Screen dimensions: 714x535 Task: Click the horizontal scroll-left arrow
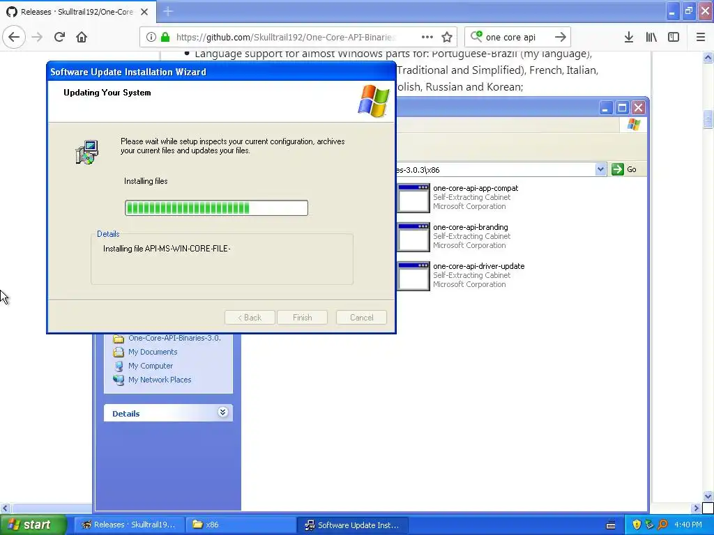(5, 508)
